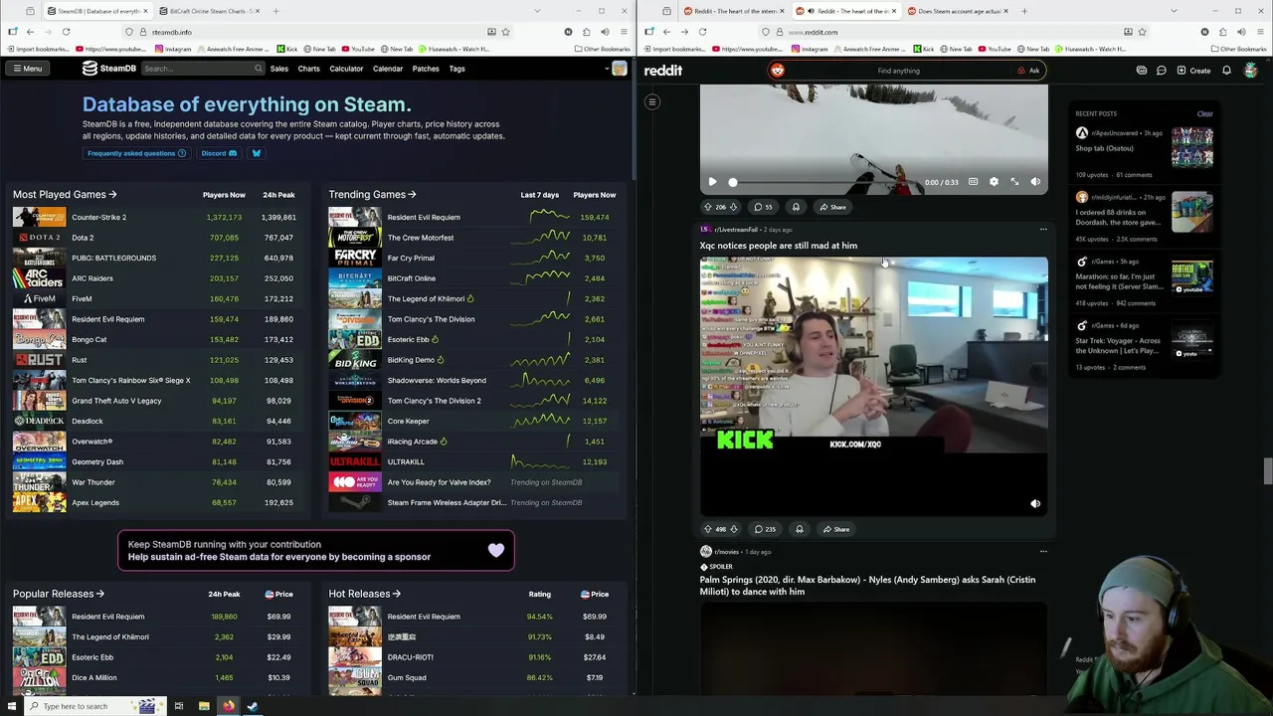Open options menu of Xqc post
1273x716 pixels.
click(x=1043, y=230)
